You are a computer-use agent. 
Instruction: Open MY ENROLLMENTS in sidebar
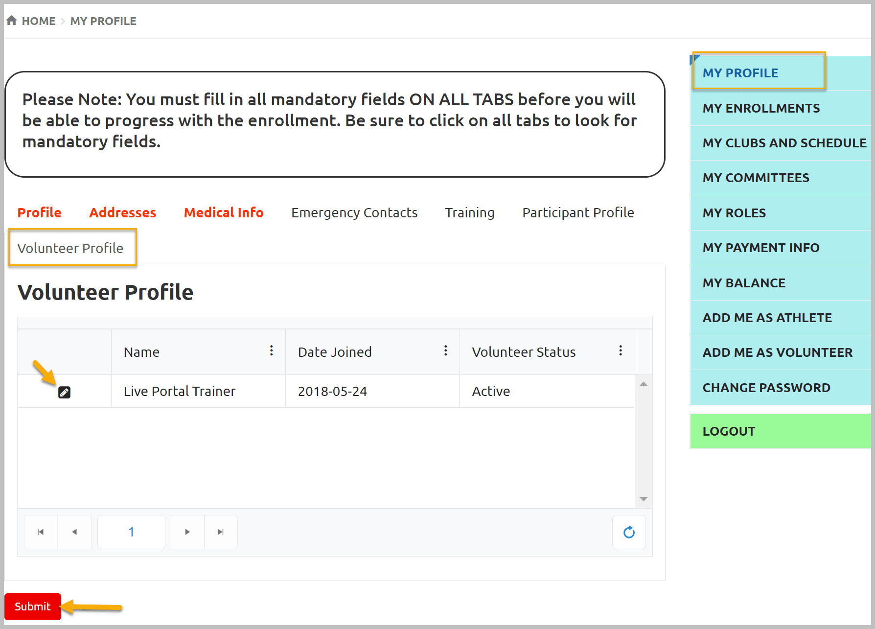click(x=780, y=108)
